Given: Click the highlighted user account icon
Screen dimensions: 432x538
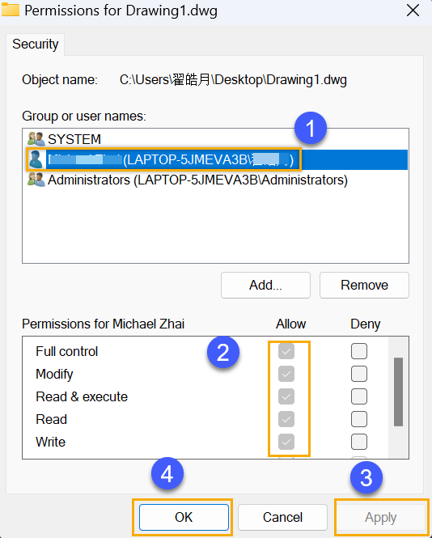Looking at the screenshot, I should (x=36, y=159).
